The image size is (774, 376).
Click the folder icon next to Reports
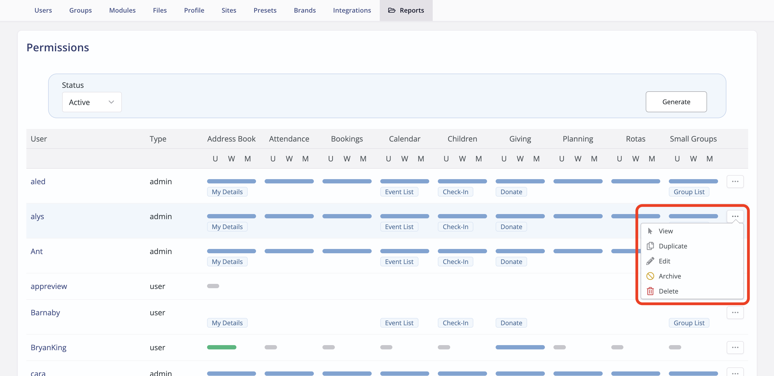pos(392,10)
